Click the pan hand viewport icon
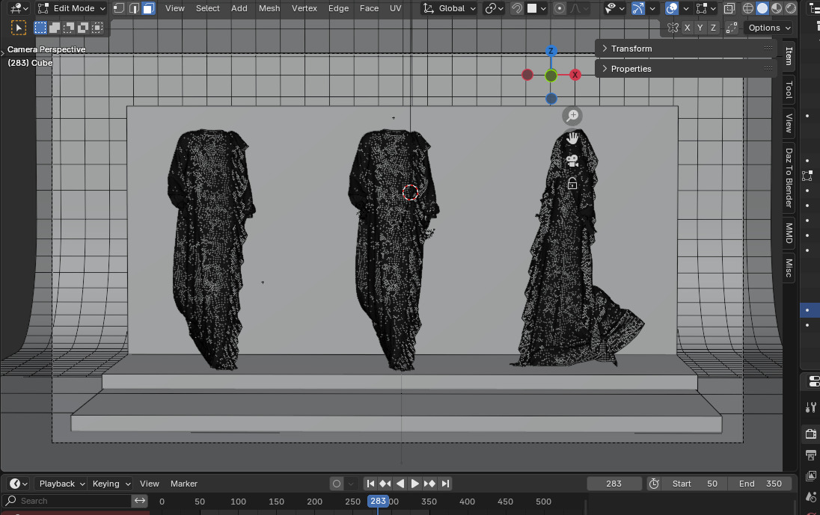The image size is (820, 515). [x=572, y=138]
